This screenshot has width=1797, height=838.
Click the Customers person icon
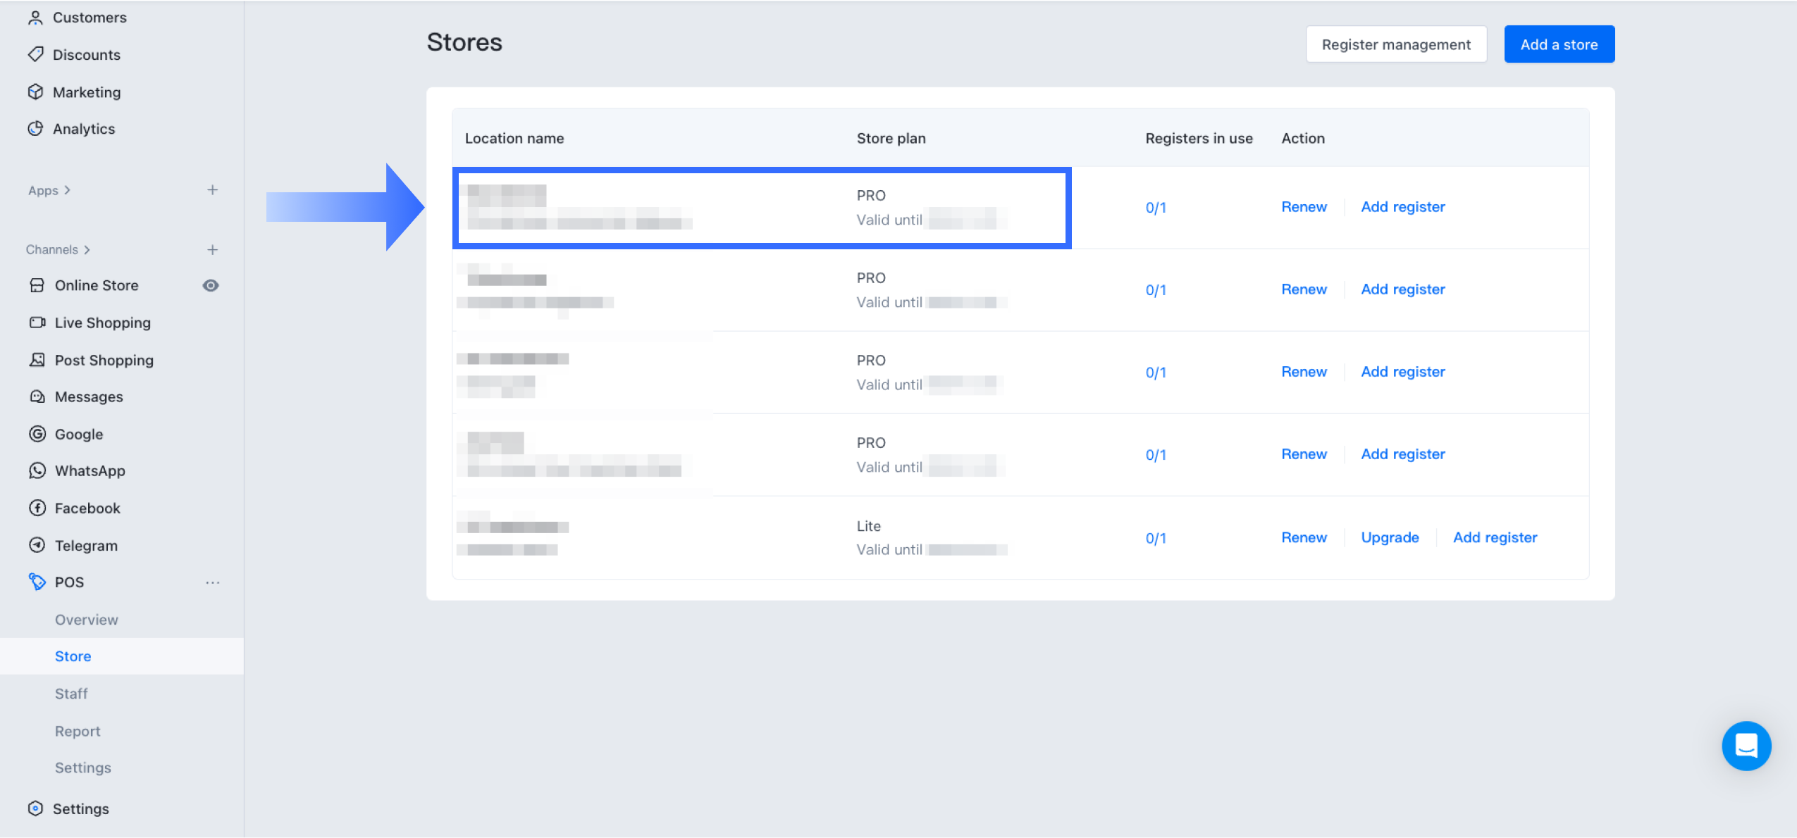coord(35,18)
